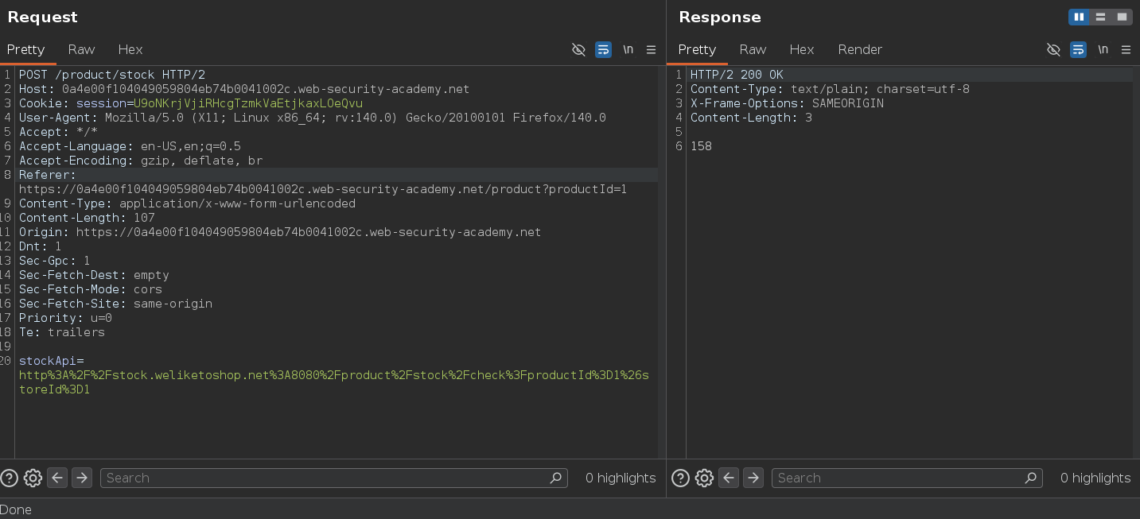This screenshot has height=519, width=1140.
Task: Click the POST /product/stock HTTP/2 line
Action: [112, 75]
